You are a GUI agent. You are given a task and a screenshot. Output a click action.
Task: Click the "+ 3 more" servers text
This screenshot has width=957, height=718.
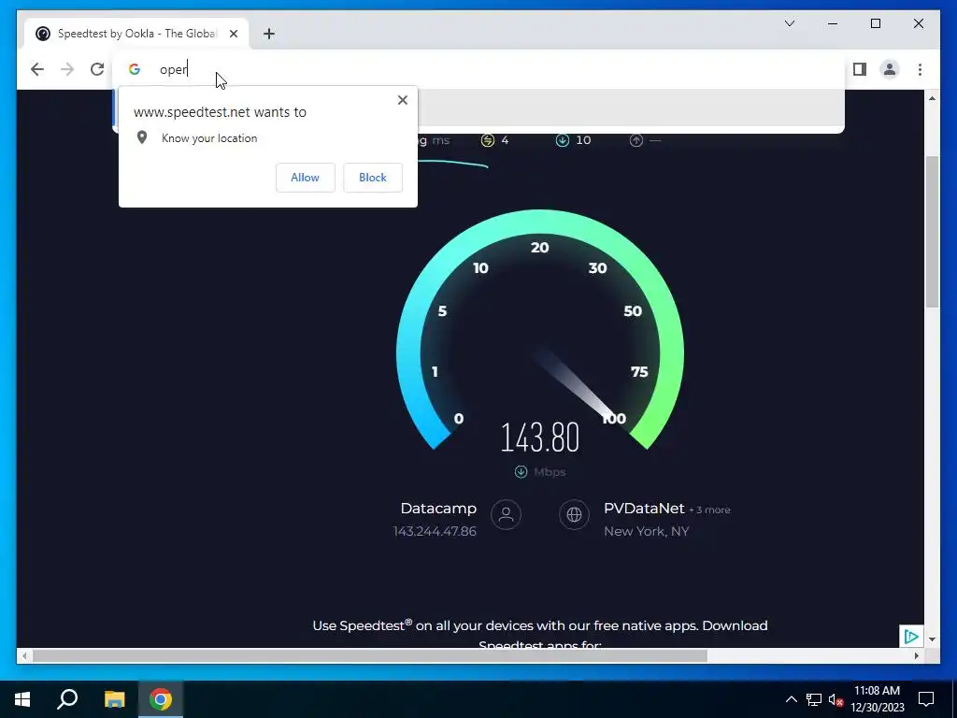pos(710,510)
